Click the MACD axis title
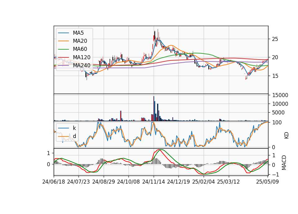Viewport: 298px width, 214px height. (284, 163)
